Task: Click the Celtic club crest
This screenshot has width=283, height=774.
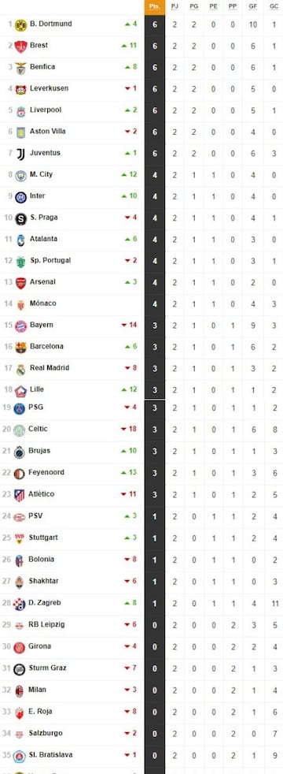Action: (x=19, y=430)
